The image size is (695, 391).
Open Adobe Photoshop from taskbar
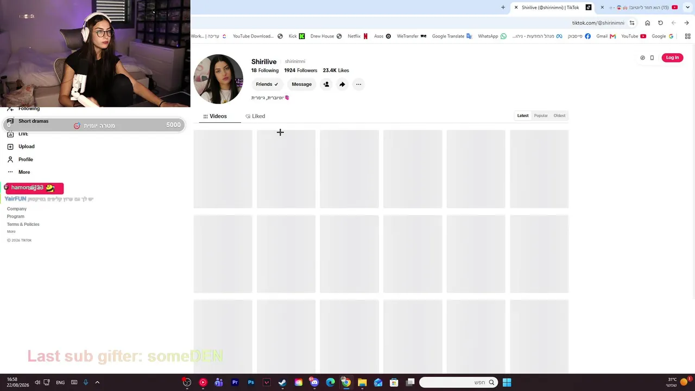[251, 382]
